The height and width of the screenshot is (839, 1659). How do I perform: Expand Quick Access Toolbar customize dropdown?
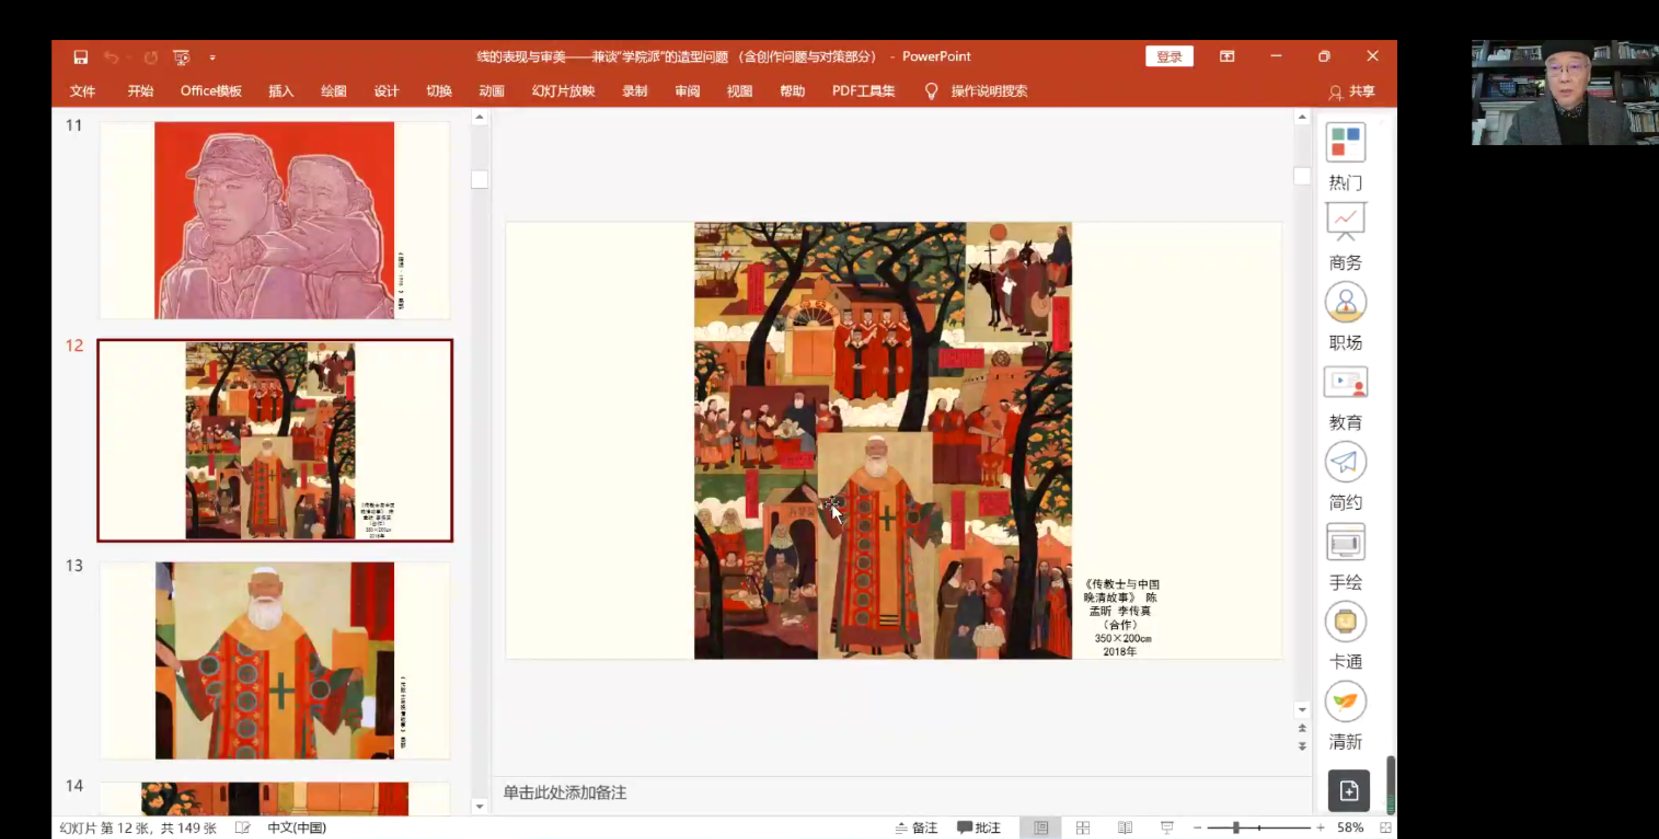(212, 58)
